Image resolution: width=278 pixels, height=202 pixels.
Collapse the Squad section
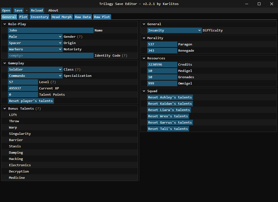(144, 91)
